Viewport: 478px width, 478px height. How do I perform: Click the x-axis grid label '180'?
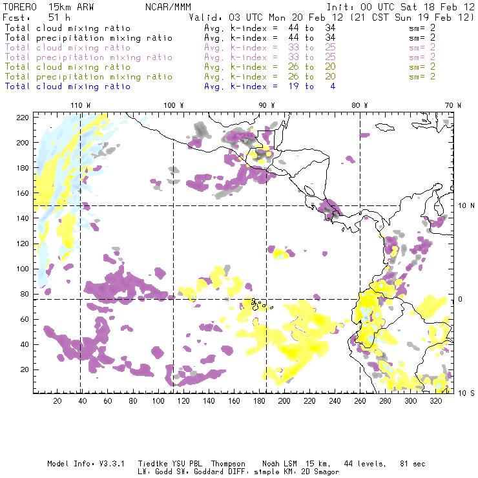(x=259, y=401)
